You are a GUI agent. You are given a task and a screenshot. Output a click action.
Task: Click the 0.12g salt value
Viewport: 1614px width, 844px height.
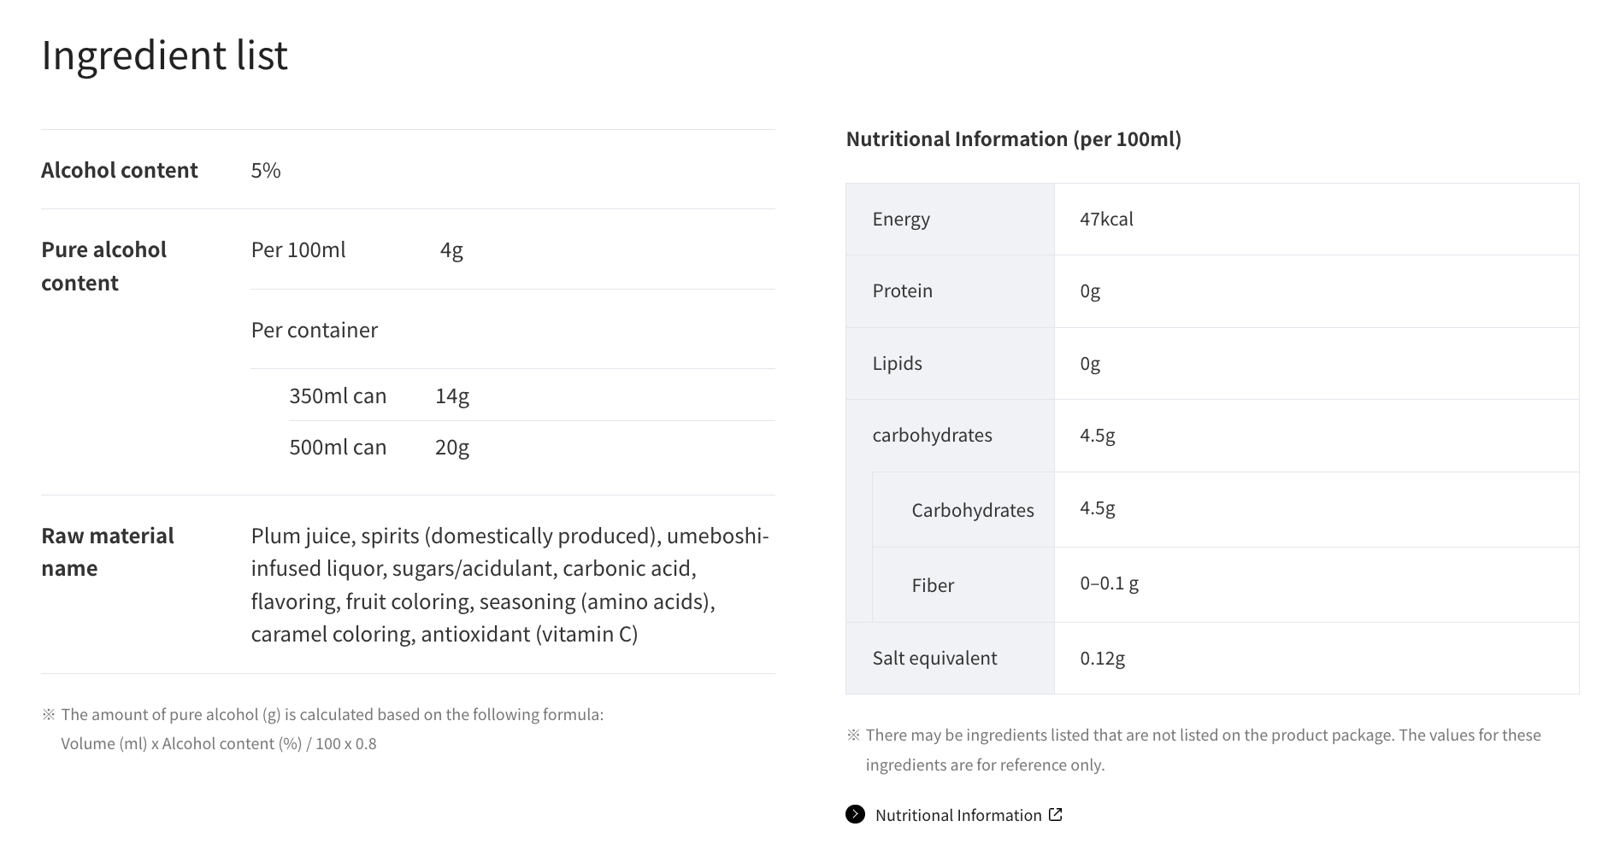pos(1102,658)
